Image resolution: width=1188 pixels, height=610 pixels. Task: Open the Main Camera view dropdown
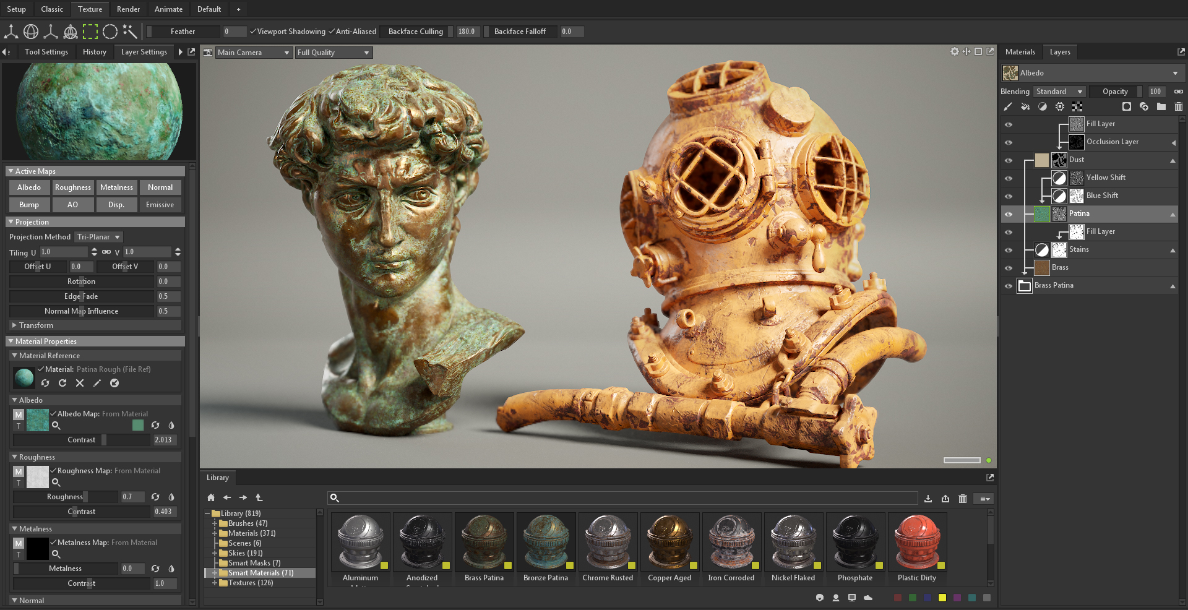click(x=254, y=53)
